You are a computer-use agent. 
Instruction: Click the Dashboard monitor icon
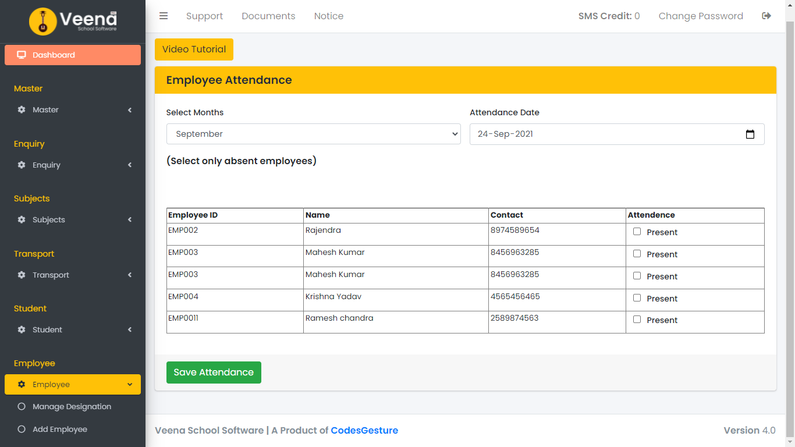pos(22,55)
